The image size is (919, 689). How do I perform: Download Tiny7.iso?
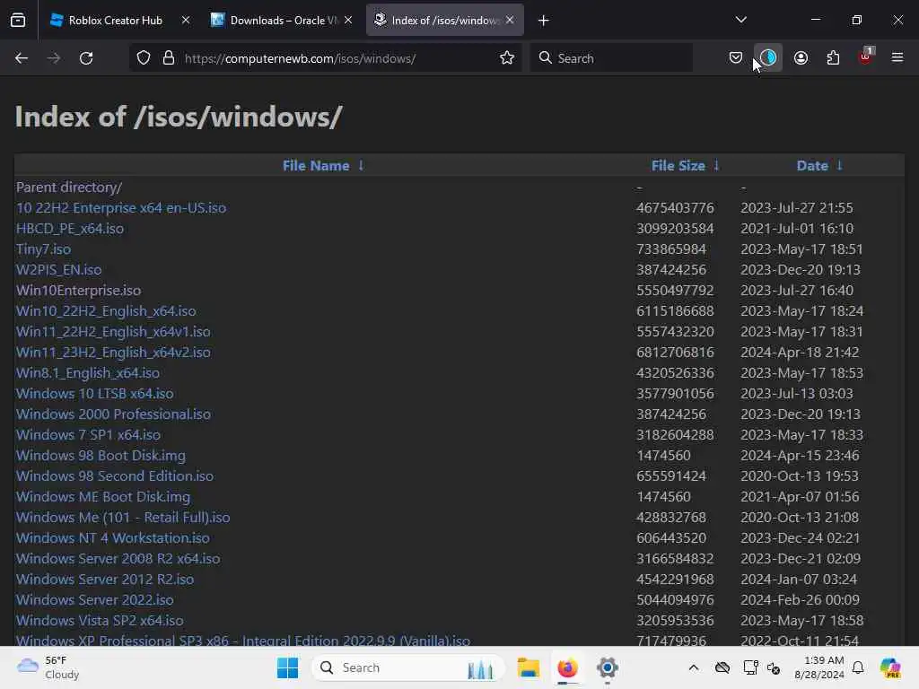(43, 249)
